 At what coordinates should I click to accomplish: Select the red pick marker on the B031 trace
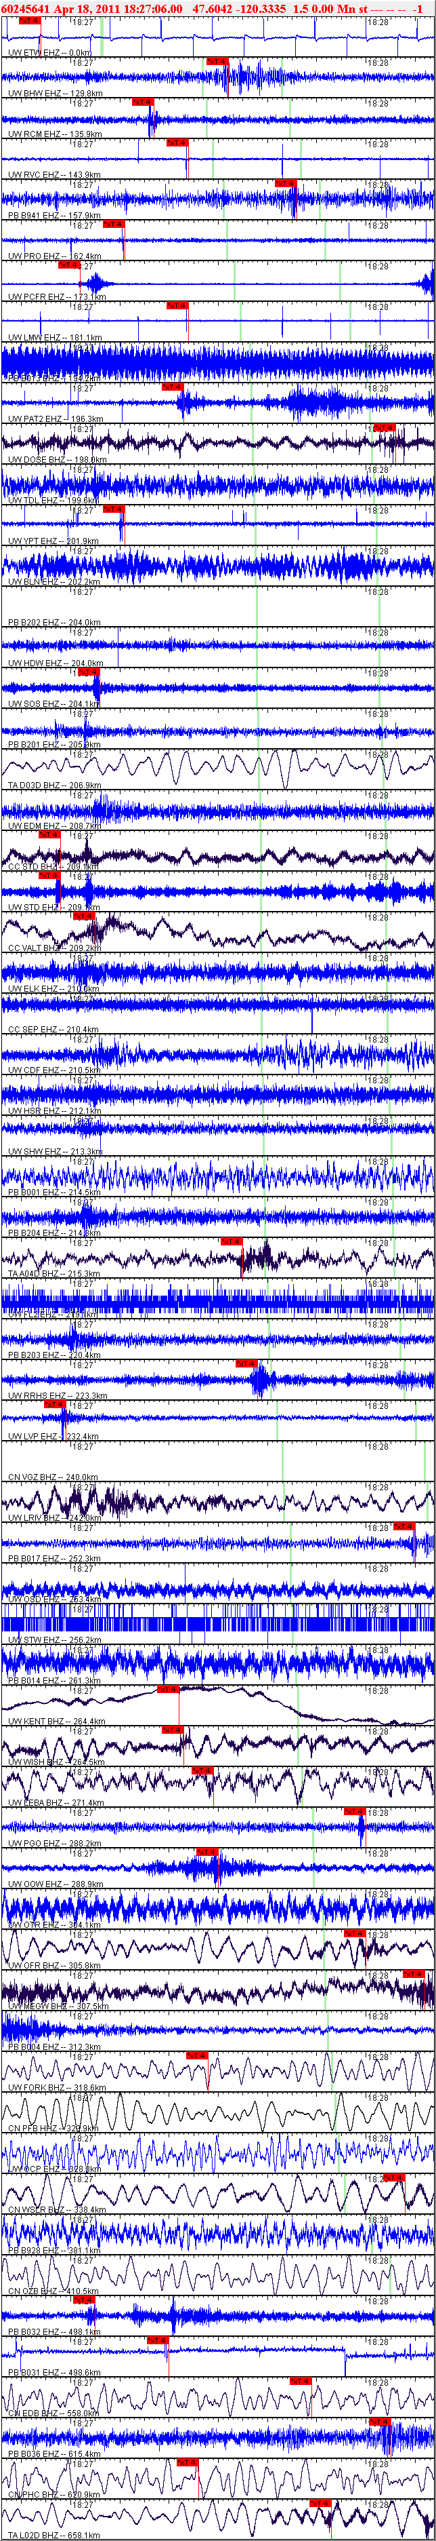click(x=158, y=2340)
